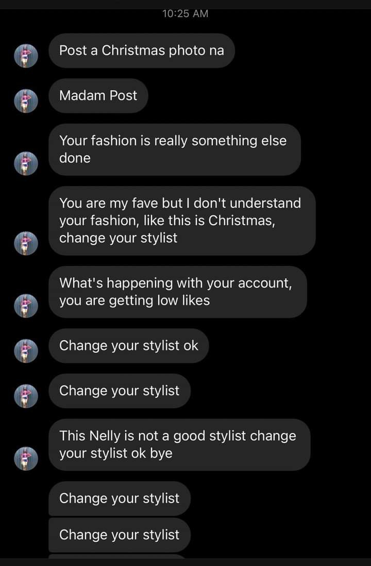Tap the "Madam Post" message bubble
Image resolution: width=371 pixels, height=566 pixels.
(x=98, y=95)
